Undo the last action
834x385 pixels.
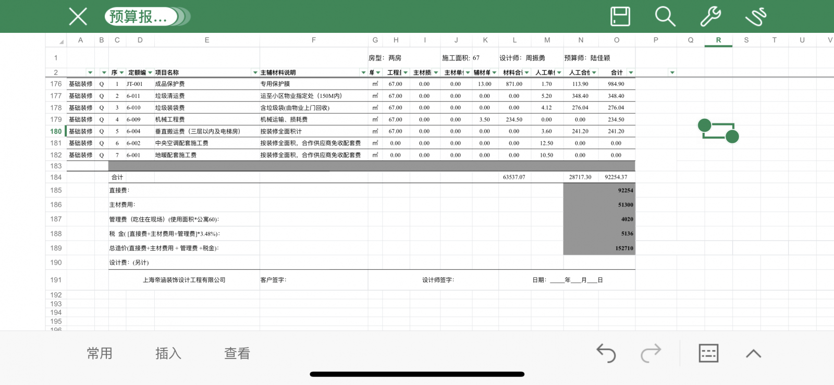606,353
